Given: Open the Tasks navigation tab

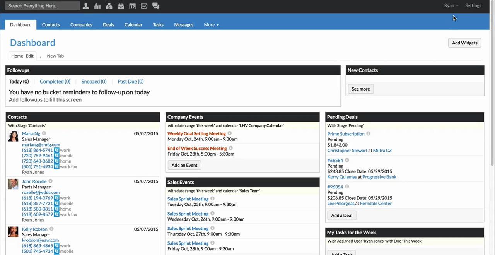Looking at the screenshot, I should [158, 25].
